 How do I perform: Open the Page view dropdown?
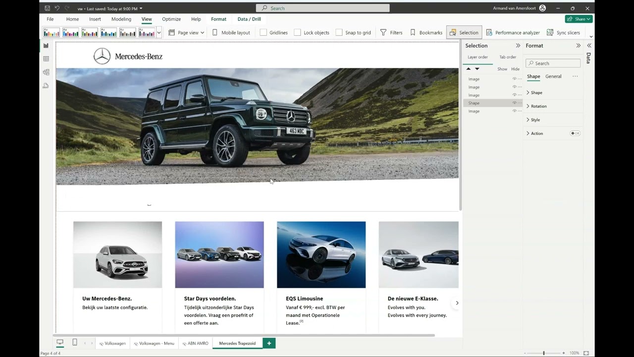[x=186, y=33]
